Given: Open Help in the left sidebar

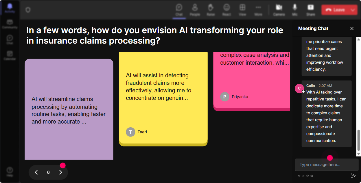Looking at the screenshot, I should [10, 171].
